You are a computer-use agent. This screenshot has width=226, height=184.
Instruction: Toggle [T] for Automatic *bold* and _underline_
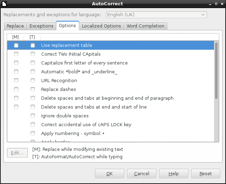(x=33, y=72)
